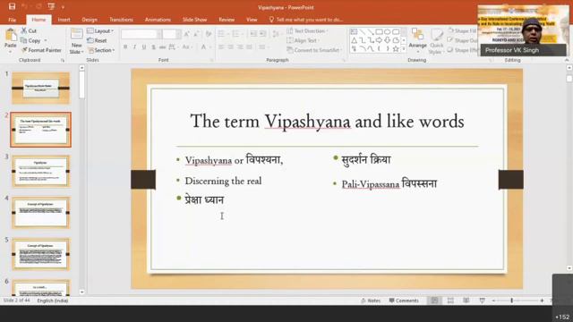573x322 pixels.
Task: Open Clipboard pane dialog launcher
Action: (x=63, y=60)
